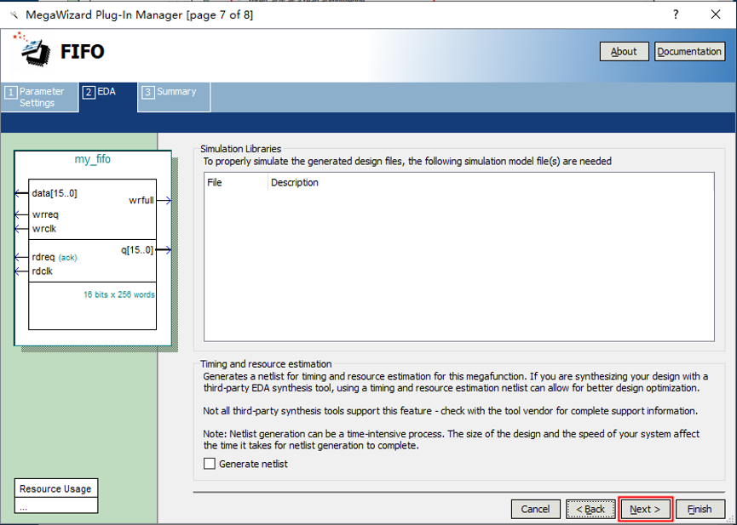The width and height of the screenshot is (737, 525).
Task: Click Finish to complete the wizard
Action: [700, 509]
